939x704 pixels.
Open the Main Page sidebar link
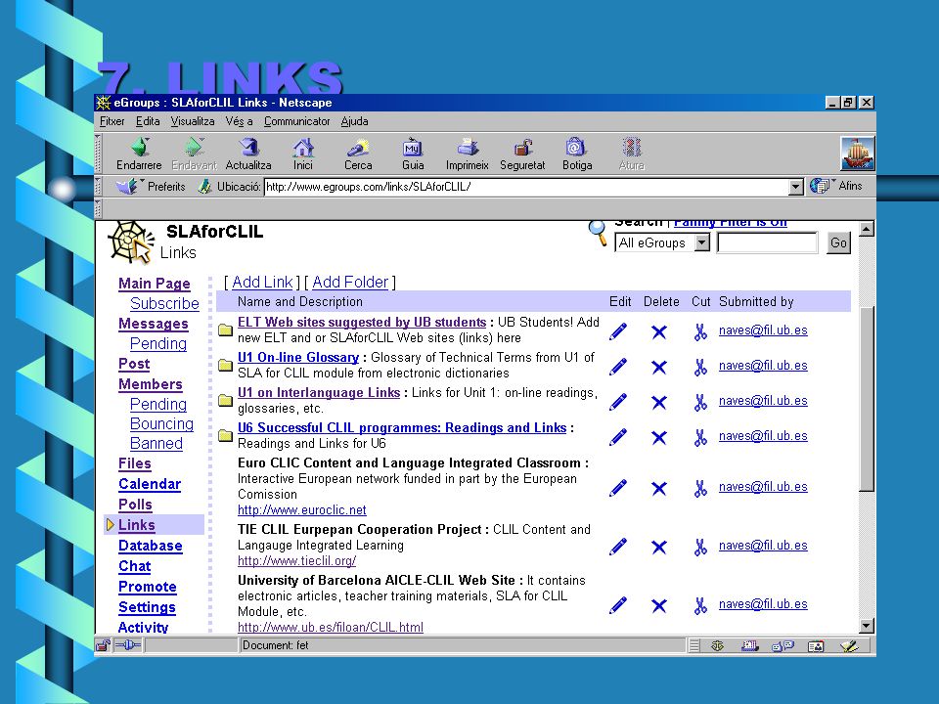tap(155, 284)
